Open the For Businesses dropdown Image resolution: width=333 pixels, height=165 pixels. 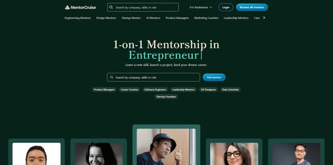click(201, 7)
